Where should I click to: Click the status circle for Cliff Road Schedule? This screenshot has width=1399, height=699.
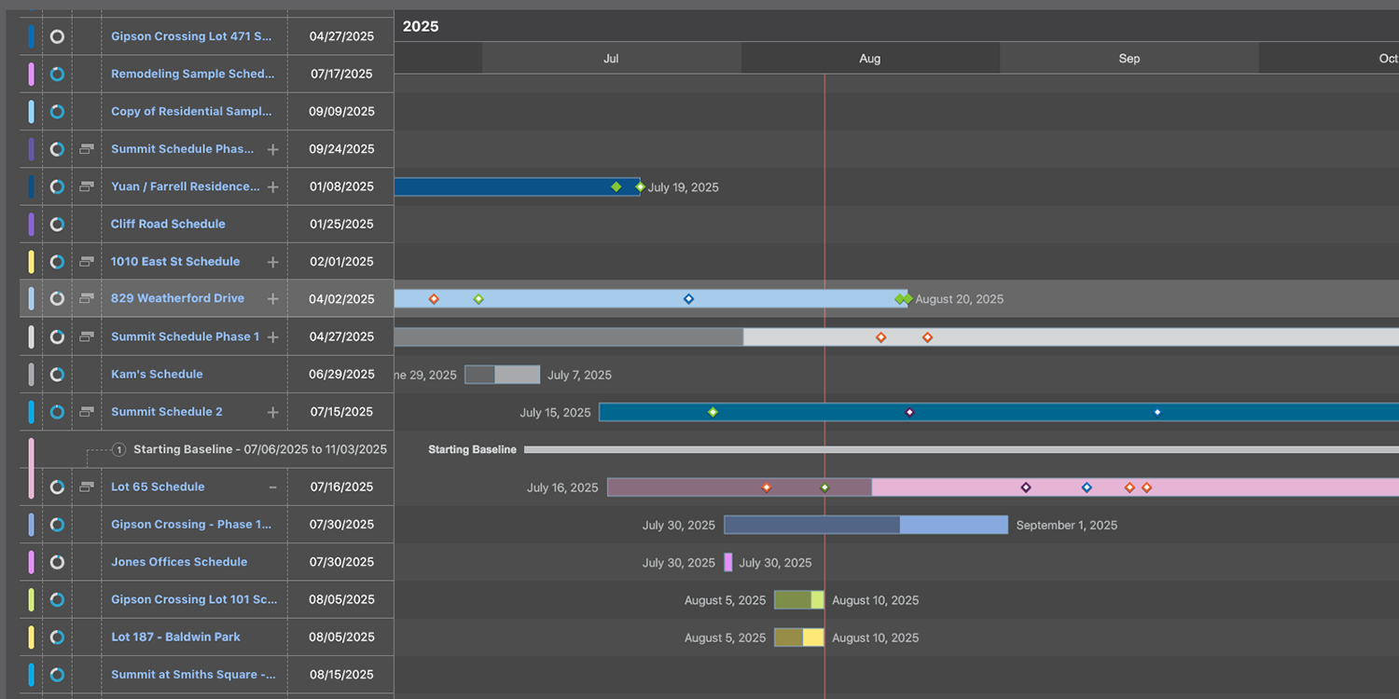coord(57,224)
